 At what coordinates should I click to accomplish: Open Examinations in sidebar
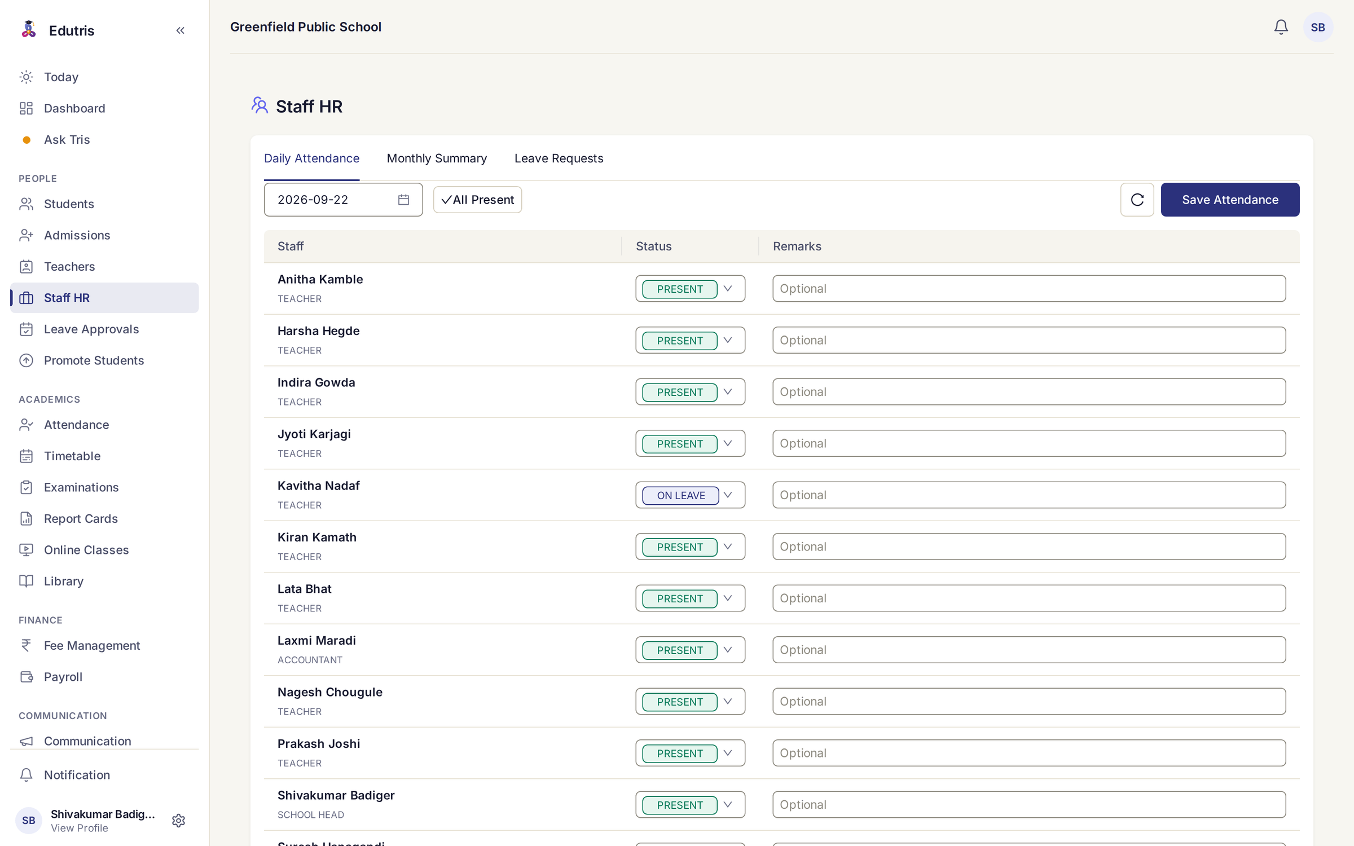[x=104, y=487]
